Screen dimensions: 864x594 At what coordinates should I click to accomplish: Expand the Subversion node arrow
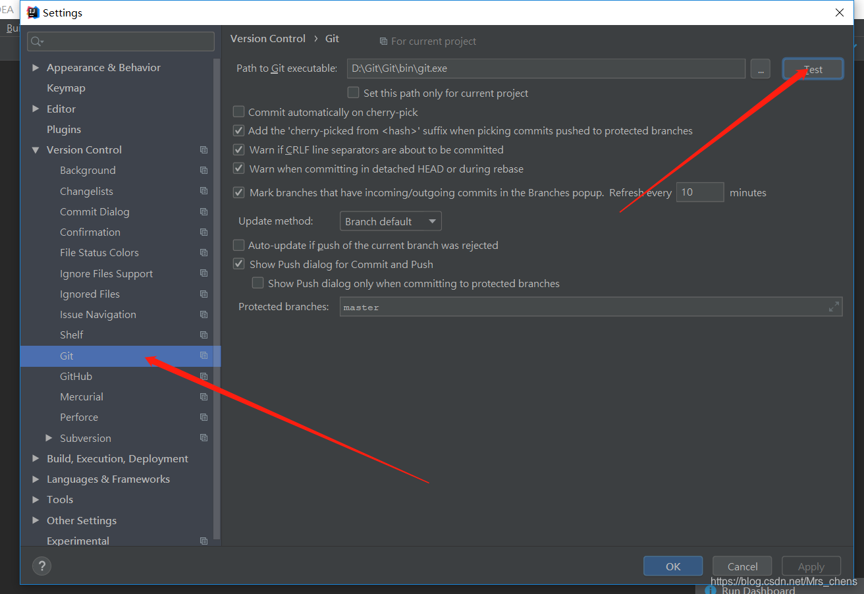click(x=49, y=438)
